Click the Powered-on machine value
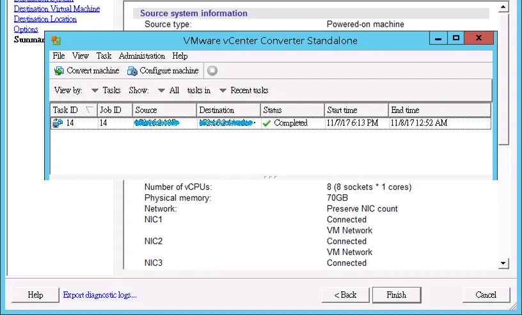The width and height of the screenshot is (522, 315). coord(365,24)
